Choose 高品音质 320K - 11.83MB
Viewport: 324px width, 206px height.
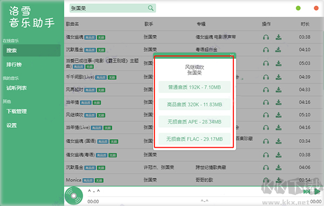click(x=194, y=105)
